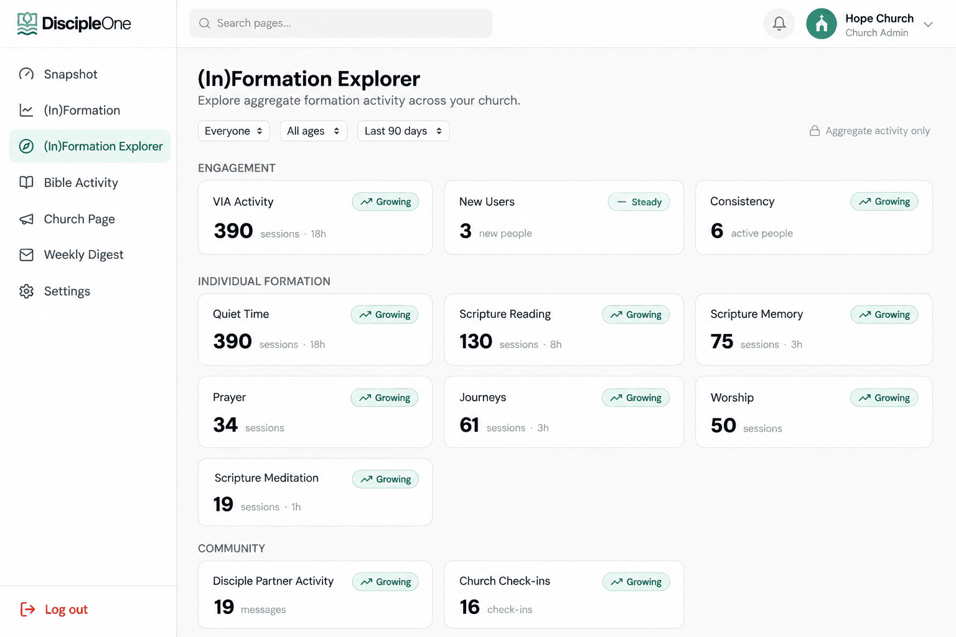Open Church Page in sidebar

[90, 219]
